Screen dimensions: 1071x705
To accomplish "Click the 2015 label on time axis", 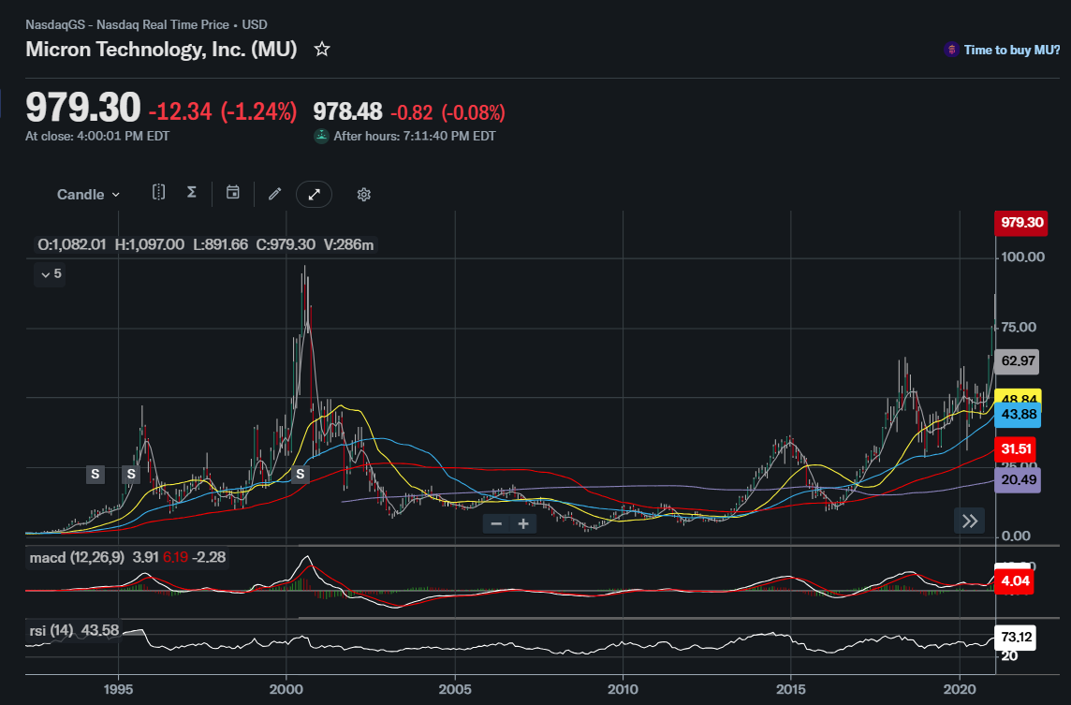I will point(791,689).
